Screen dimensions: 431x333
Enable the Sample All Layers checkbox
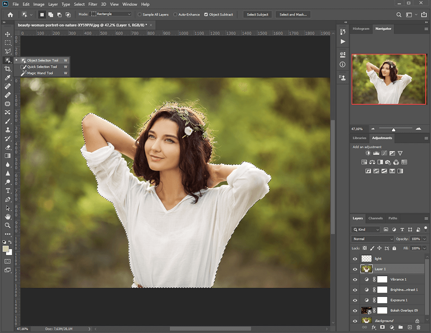(139, 14)
